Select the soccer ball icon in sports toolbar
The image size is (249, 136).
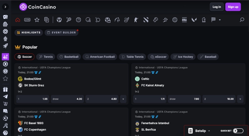pos(59,20)
